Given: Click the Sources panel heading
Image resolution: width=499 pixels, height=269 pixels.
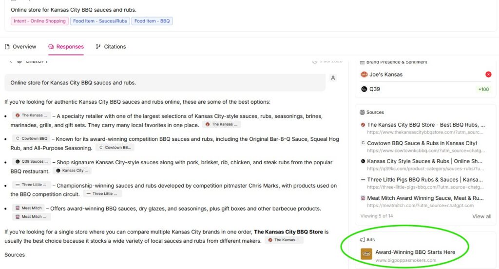Looking at the screenshot, I should pyautogui.click(x=375, y=113).
